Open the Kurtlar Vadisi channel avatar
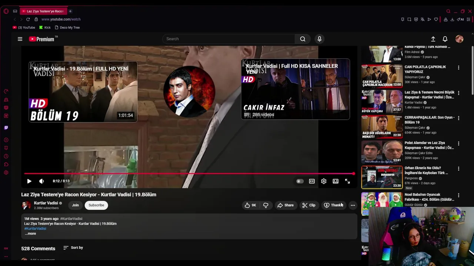 coord(26,205)
